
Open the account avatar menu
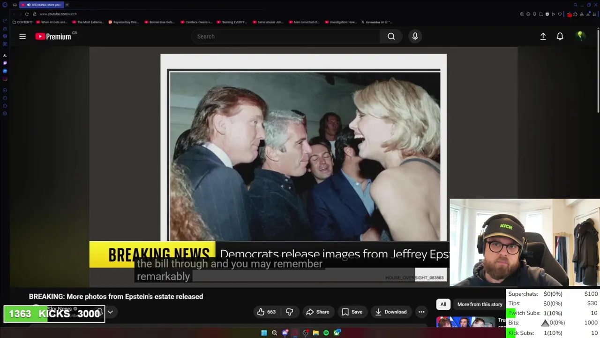(580, 36)
